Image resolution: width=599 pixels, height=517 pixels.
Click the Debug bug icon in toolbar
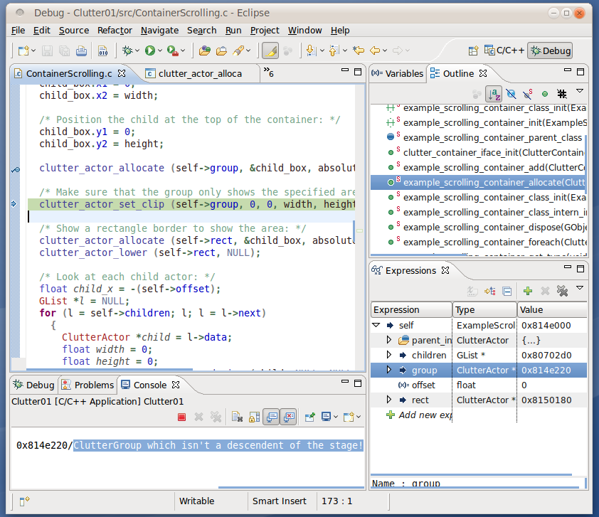pos(127,50)
